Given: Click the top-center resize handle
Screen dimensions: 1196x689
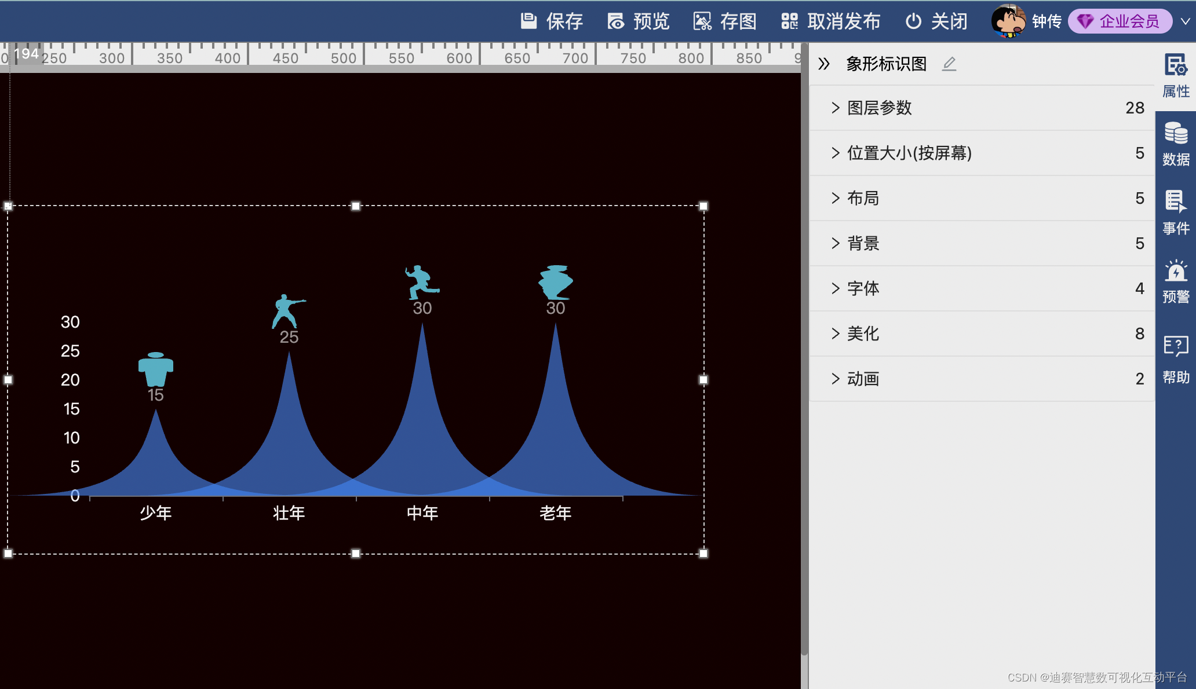Looking at the screenshot, I should [x=356, y=206].
